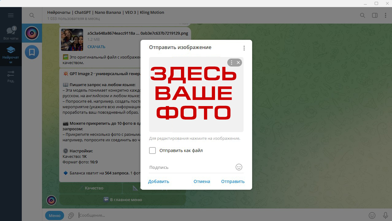Click the microphone voice message icon
Screen dimensions: 392x221
[386, 215]
